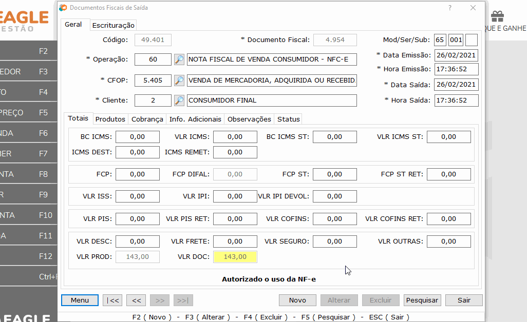Click the VLR ICMS value field
Image resolution: width=527 pixels, height=322 pixels.
(x=235, y=137)
